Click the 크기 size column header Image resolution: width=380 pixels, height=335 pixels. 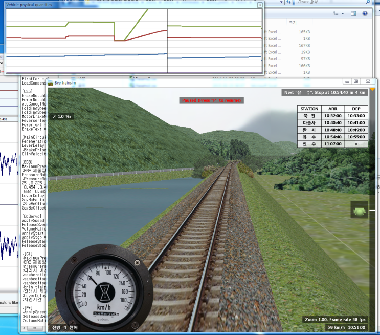[x=293, y=23]
